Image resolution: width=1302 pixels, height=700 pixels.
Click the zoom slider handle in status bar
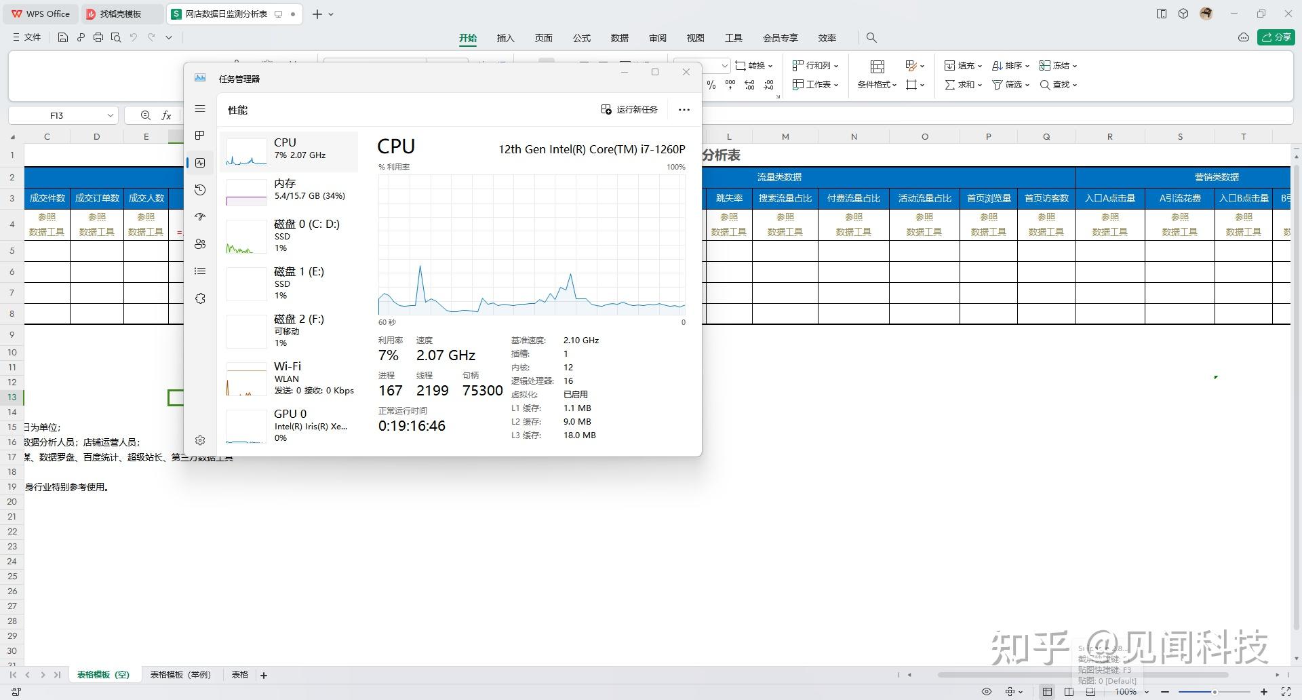1215,692
